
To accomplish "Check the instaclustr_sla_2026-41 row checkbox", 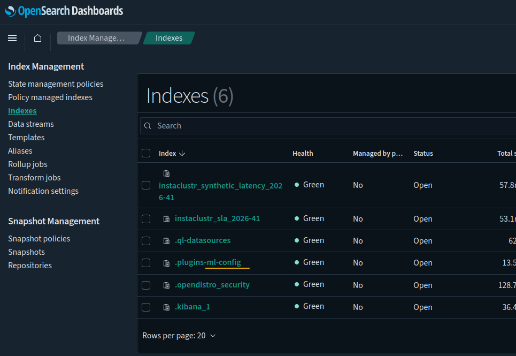I will pos(146,219).
